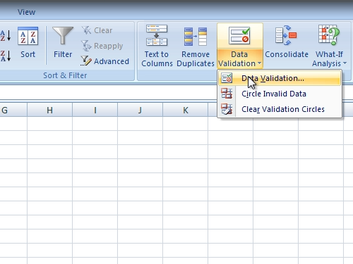
Task: Open the Text to Columns icon
Action: [157, 35]
